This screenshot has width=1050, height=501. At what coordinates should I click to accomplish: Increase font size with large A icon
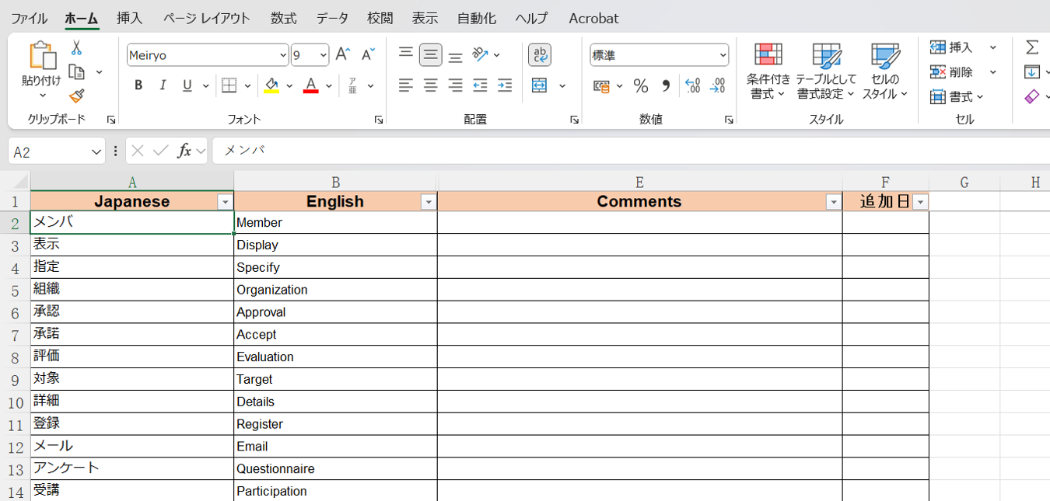(x=343, y=55)
